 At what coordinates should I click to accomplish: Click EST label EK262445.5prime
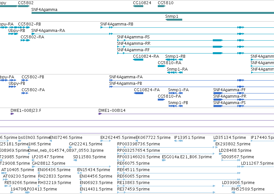[118, 138]
